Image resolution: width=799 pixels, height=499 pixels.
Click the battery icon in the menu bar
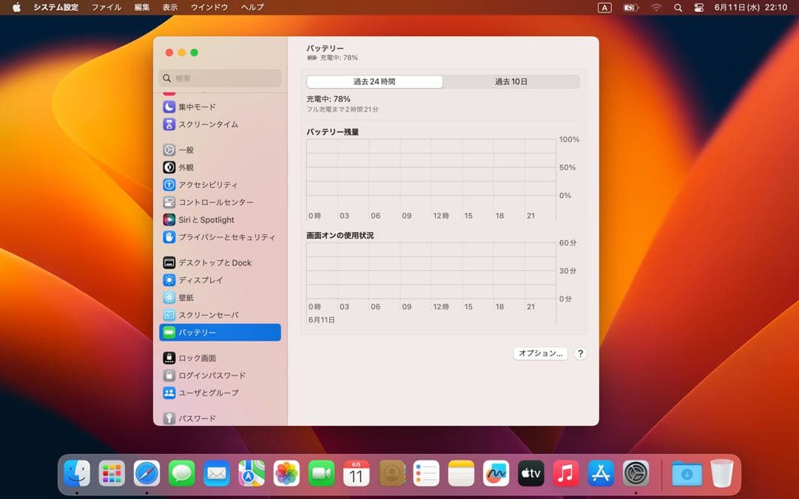point(630,7)
